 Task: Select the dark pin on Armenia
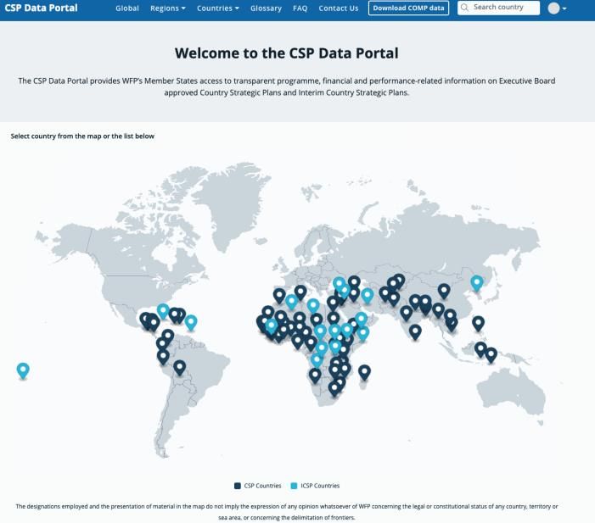point(354,283)
